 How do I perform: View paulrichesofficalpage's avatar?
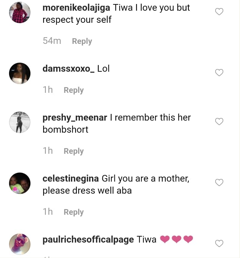20,244
